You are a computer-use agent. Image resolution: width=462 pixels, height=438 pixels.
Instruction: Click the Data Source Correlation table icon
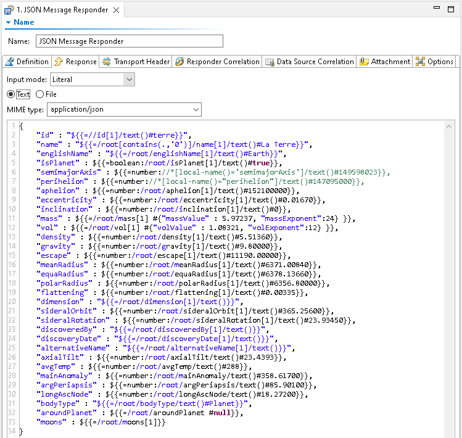click(x=270, y=62)
